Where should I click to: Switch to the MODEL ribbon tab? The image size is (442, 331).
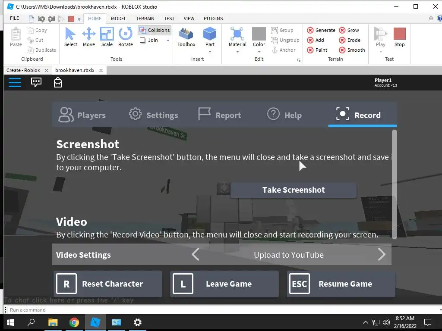(x=118, y=19)
